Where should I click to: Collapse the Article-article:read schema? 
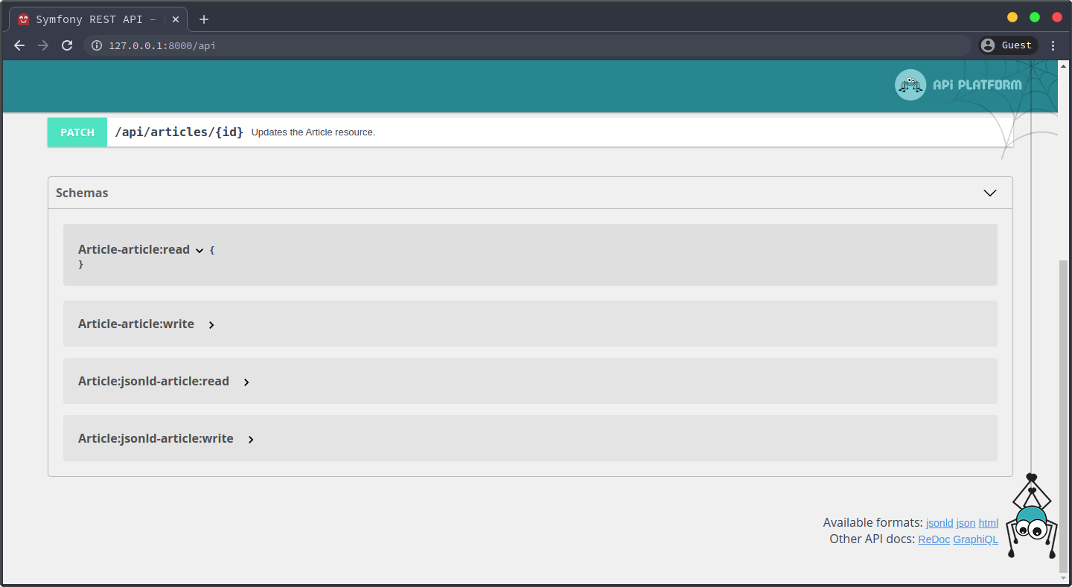pyautogui.click(x=200, y=251)
